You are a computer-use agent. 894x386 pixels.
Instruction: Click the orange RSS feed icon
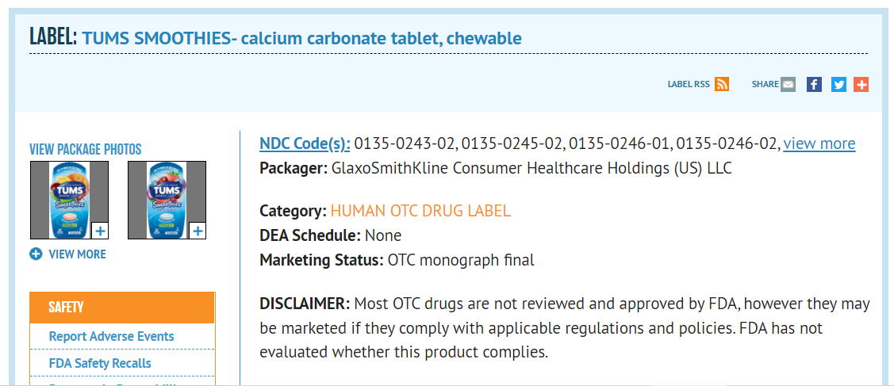pyautogui.click(x=722, y=84)
